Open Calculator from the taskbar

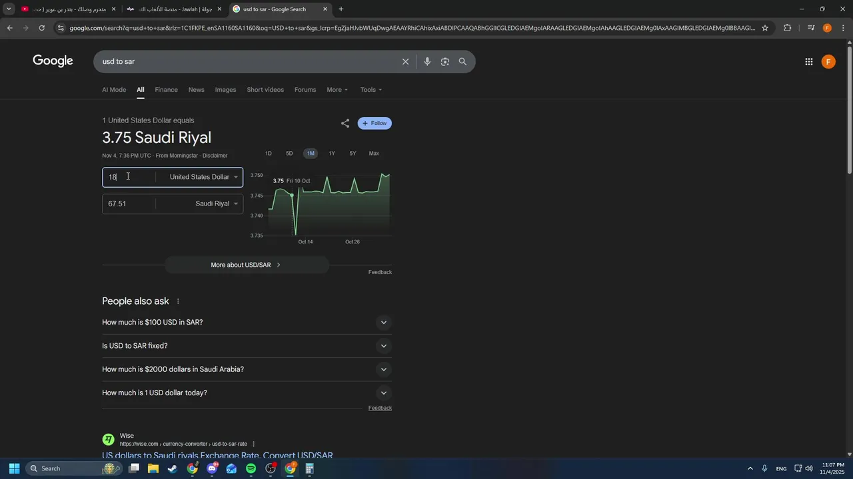coord(309,468)
